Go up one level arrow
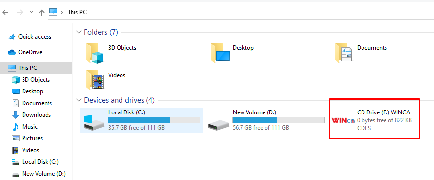Viewport: 434px width, 180px height. 42,12
